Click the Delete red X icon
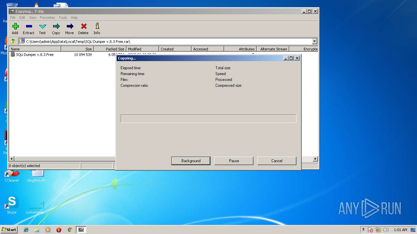417x234 pixels. pos(83,29)
